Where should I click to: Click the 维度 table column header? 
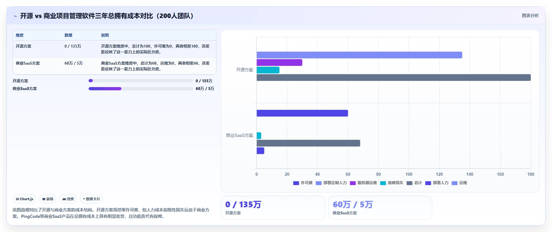pos(20,35)
